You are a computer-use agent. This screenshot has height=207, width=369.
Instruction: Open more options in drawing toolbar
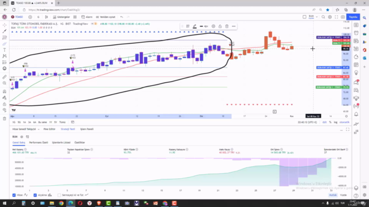point(234,26)
